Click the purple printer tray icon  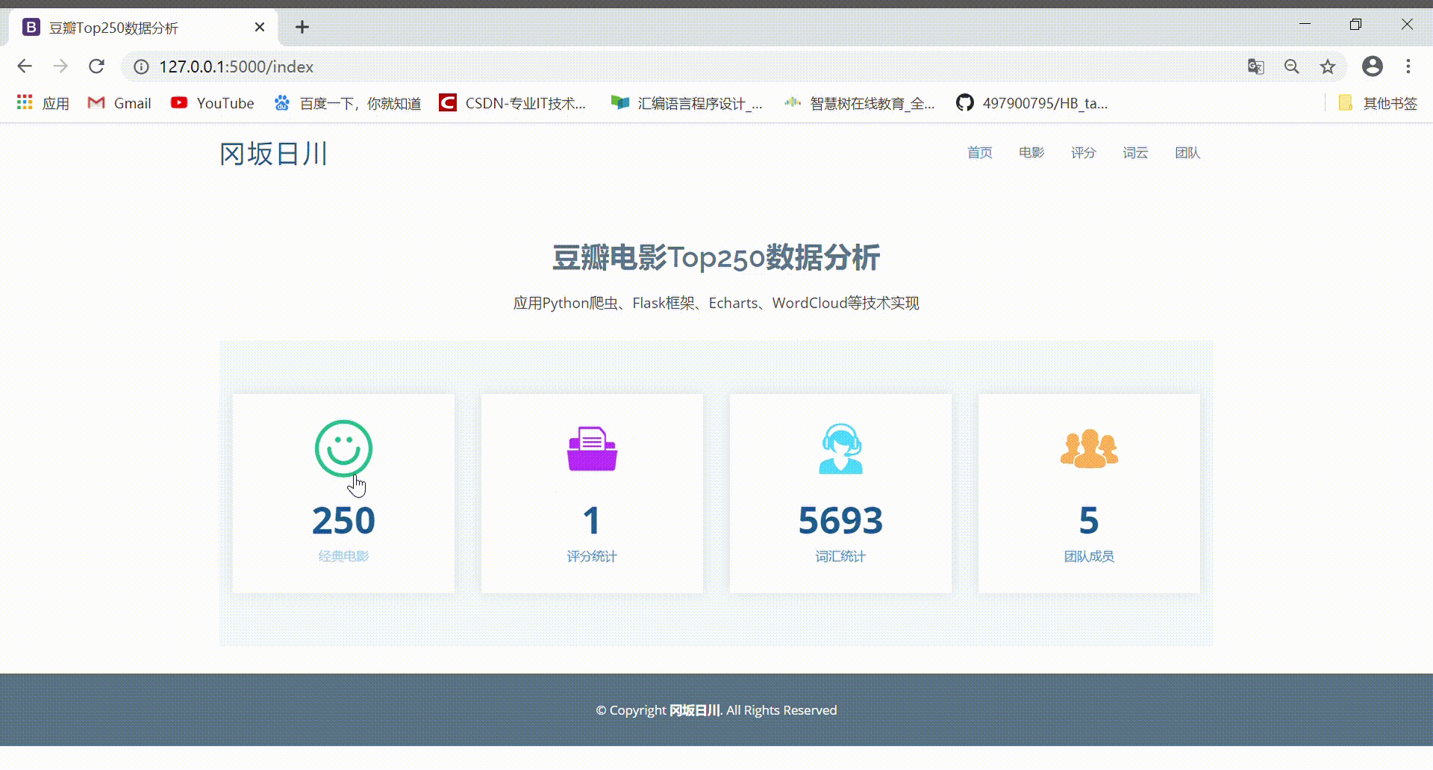tap(592, 448)
